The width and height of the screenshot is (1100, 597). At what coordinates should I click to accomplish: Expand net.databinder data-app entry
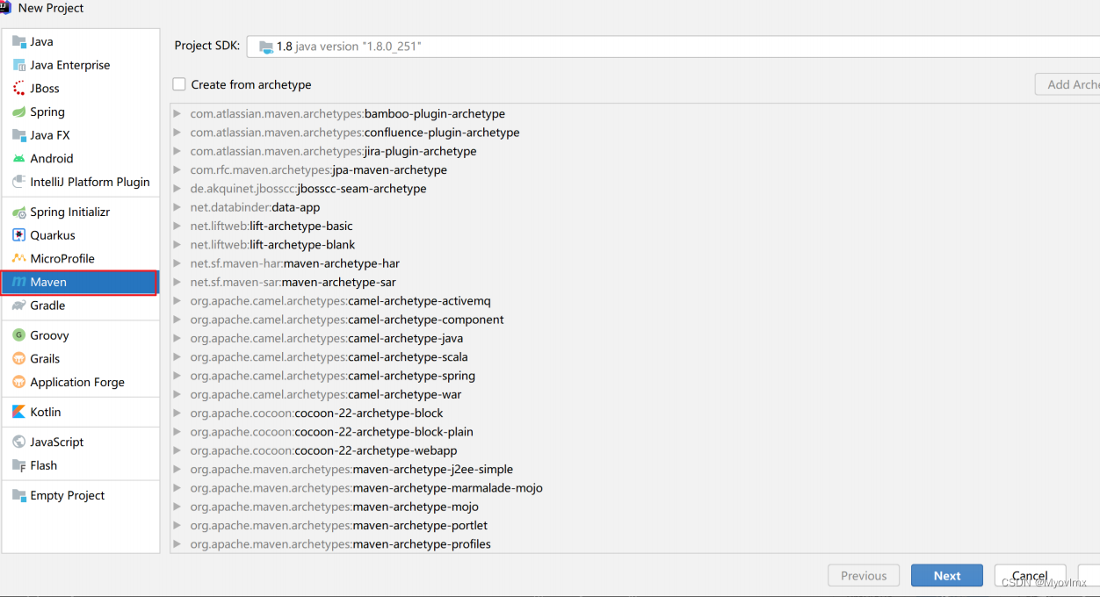pyautogui.click(x=177, y=207)
